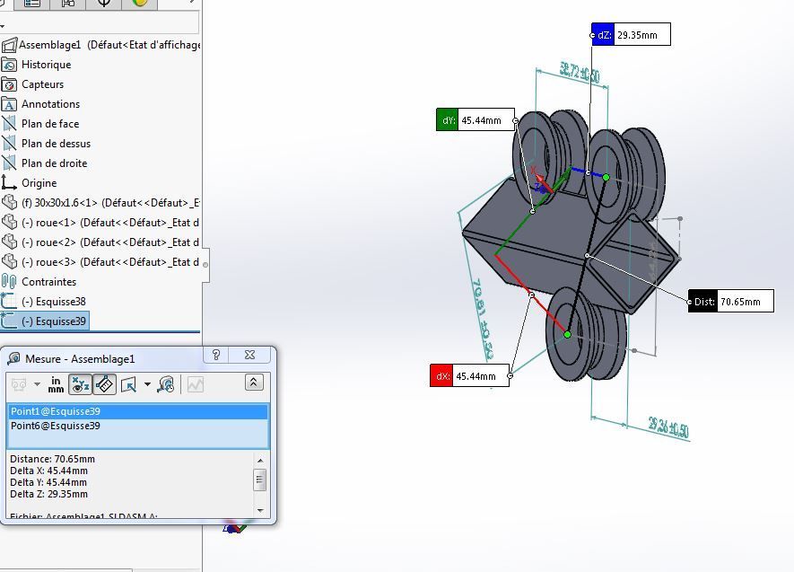Close the Mesure dialog

coord(249,355)
